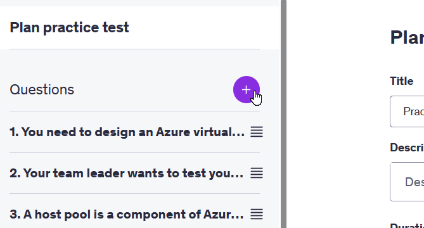Click the large Plan heading in main panel
This screenshot has height=228, width=424.
pyautogui.click(x=407, y=37)
